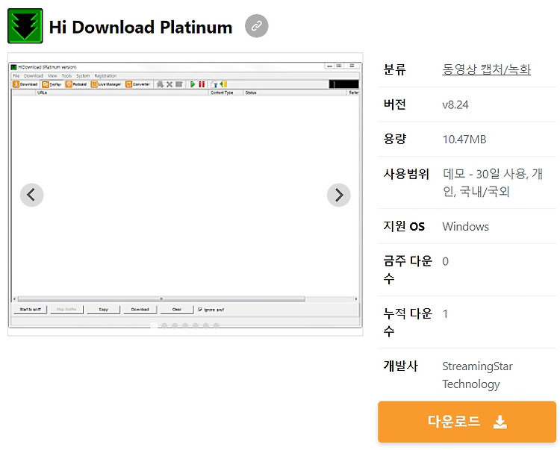This screenshot has height=450, width=560.
Task: Open the Tools menu in HiDownload window
Action: (66, 75)
